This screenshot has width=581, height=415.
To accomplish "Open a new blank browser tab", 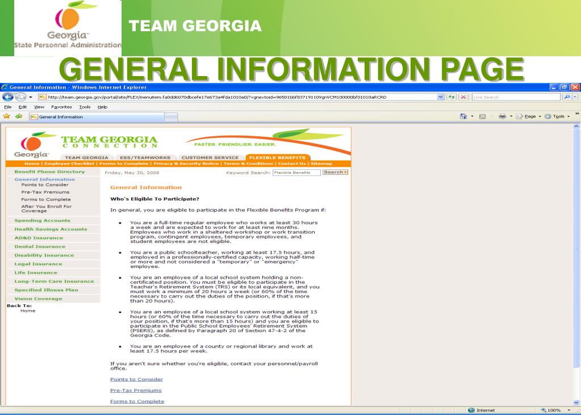I will pyautogui.click(x=171, y=117).
